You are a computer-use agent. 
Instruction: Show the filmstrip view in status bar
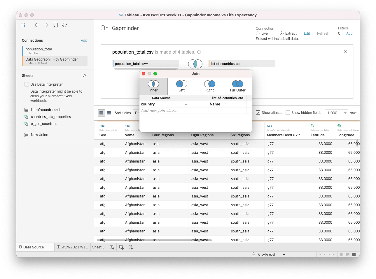pos(348,255)
